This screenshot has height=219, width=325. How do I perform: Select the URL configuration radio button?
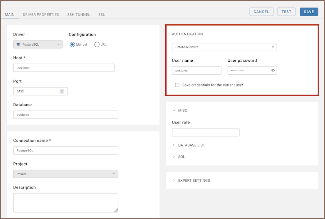tap(97, 45)
